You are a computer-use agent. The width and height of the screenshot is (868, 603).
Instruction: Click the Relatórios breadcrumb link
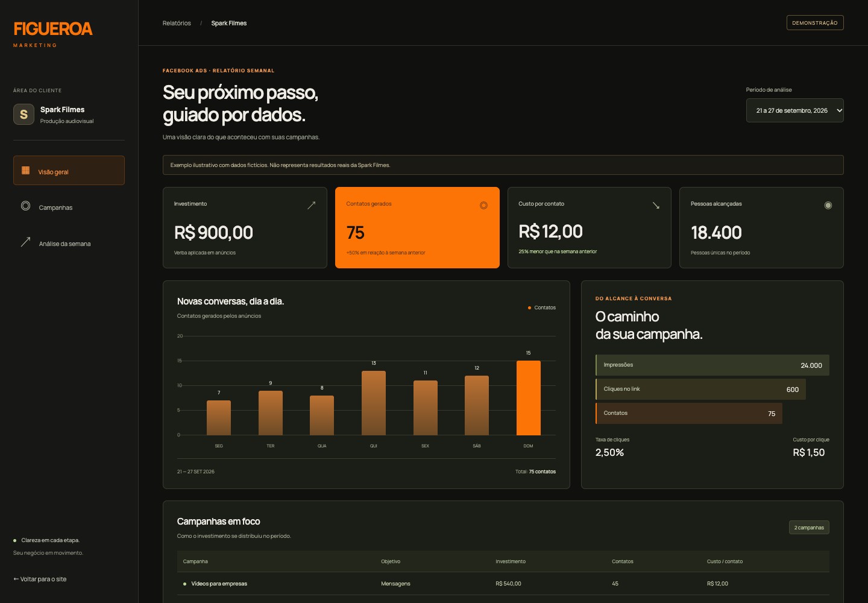coord(177,24)
